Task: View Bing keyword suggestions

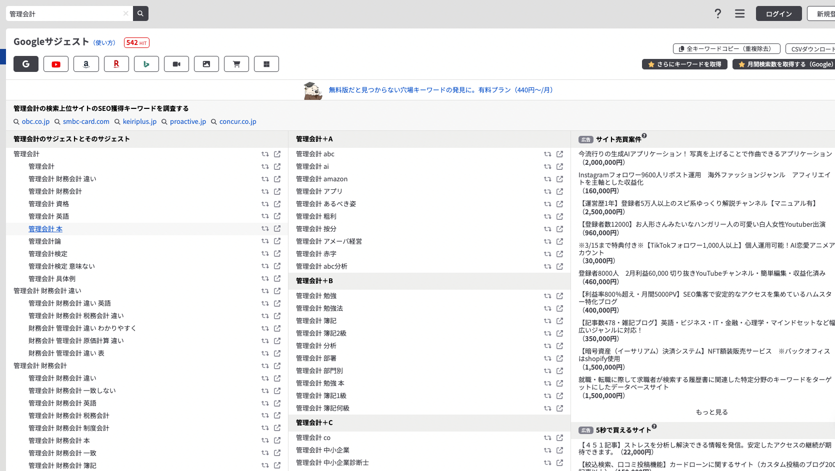Action: pos(146,64)
